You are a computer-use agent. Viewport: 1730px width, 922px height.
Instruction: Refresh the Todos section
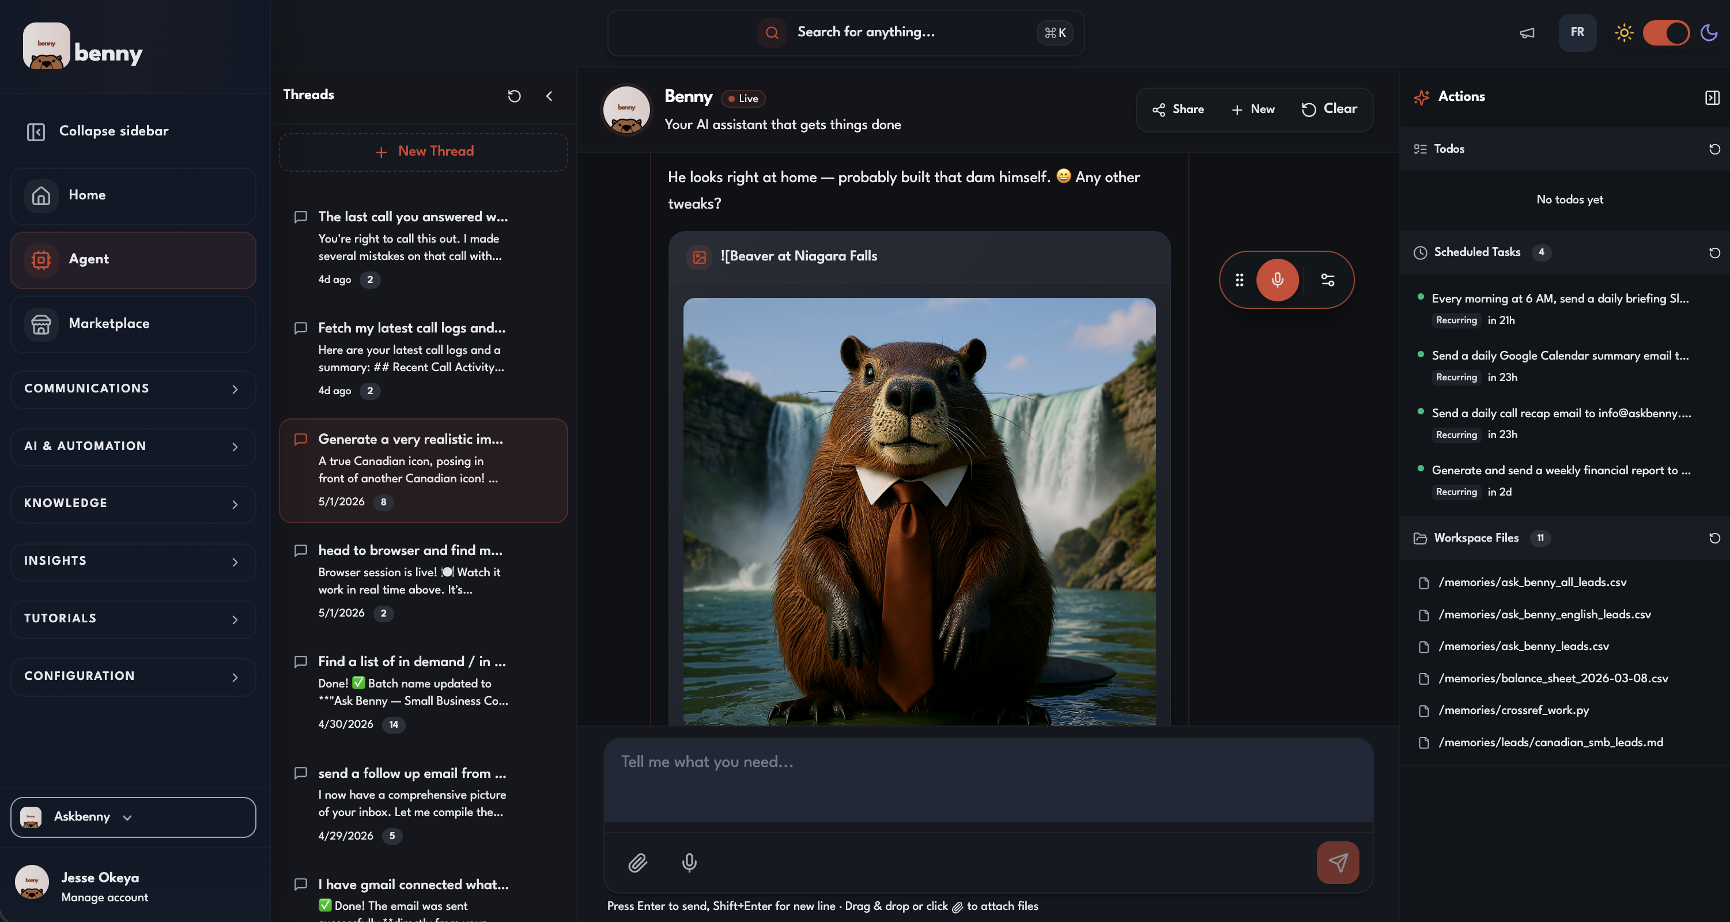point(1714,149)
